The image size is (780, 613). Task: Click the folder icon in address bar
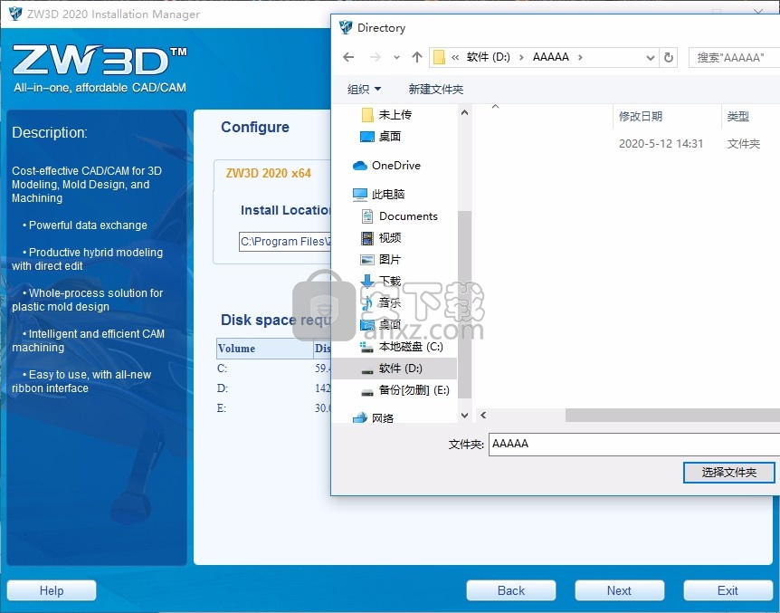tap(439, 57)
